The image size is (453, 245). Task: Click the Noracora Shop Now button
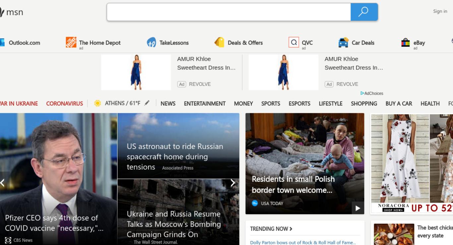click(x=393, y=210)
